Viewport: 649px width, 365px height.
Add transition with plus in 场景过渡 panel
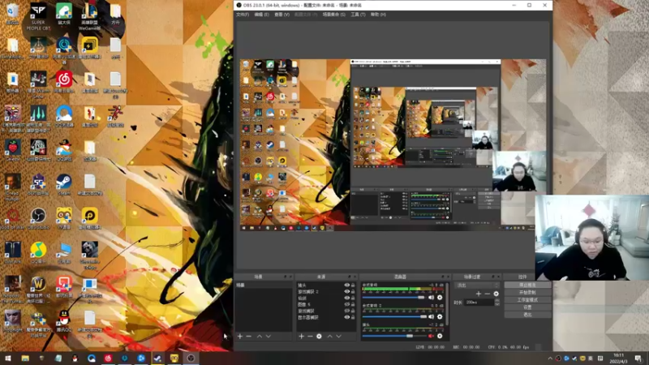coord(479,294)
